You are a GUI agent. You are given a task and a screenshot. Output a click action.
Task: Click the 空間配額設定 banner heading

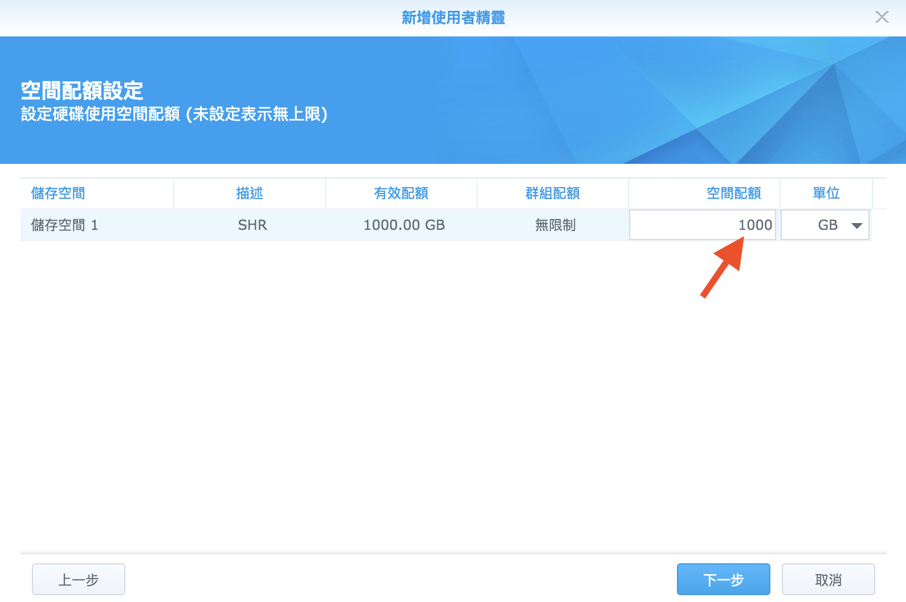[82, 90]
